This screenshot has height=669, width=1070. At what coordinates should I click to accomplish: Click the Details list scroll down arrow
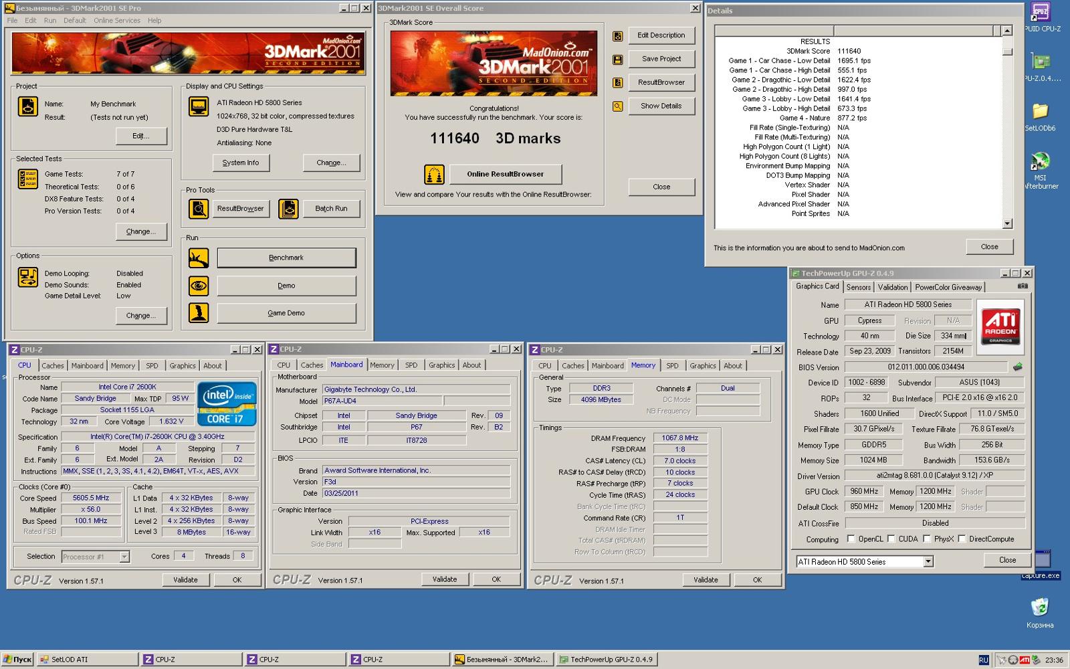pyautogui.click(x=1007, y=224)
